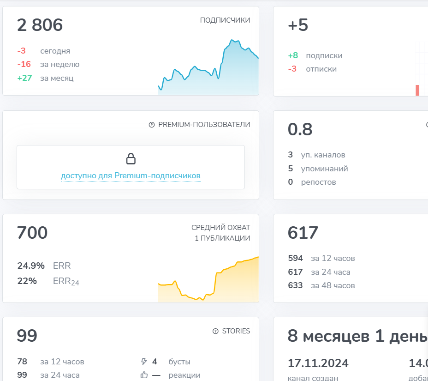428x381 pixels.
Task: Open the 'доступно для Premium-подписчиков' link
Action: [131, 176]
